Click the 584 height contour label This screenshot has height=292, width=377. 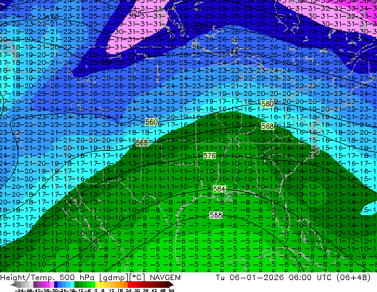tap(219, 189)
